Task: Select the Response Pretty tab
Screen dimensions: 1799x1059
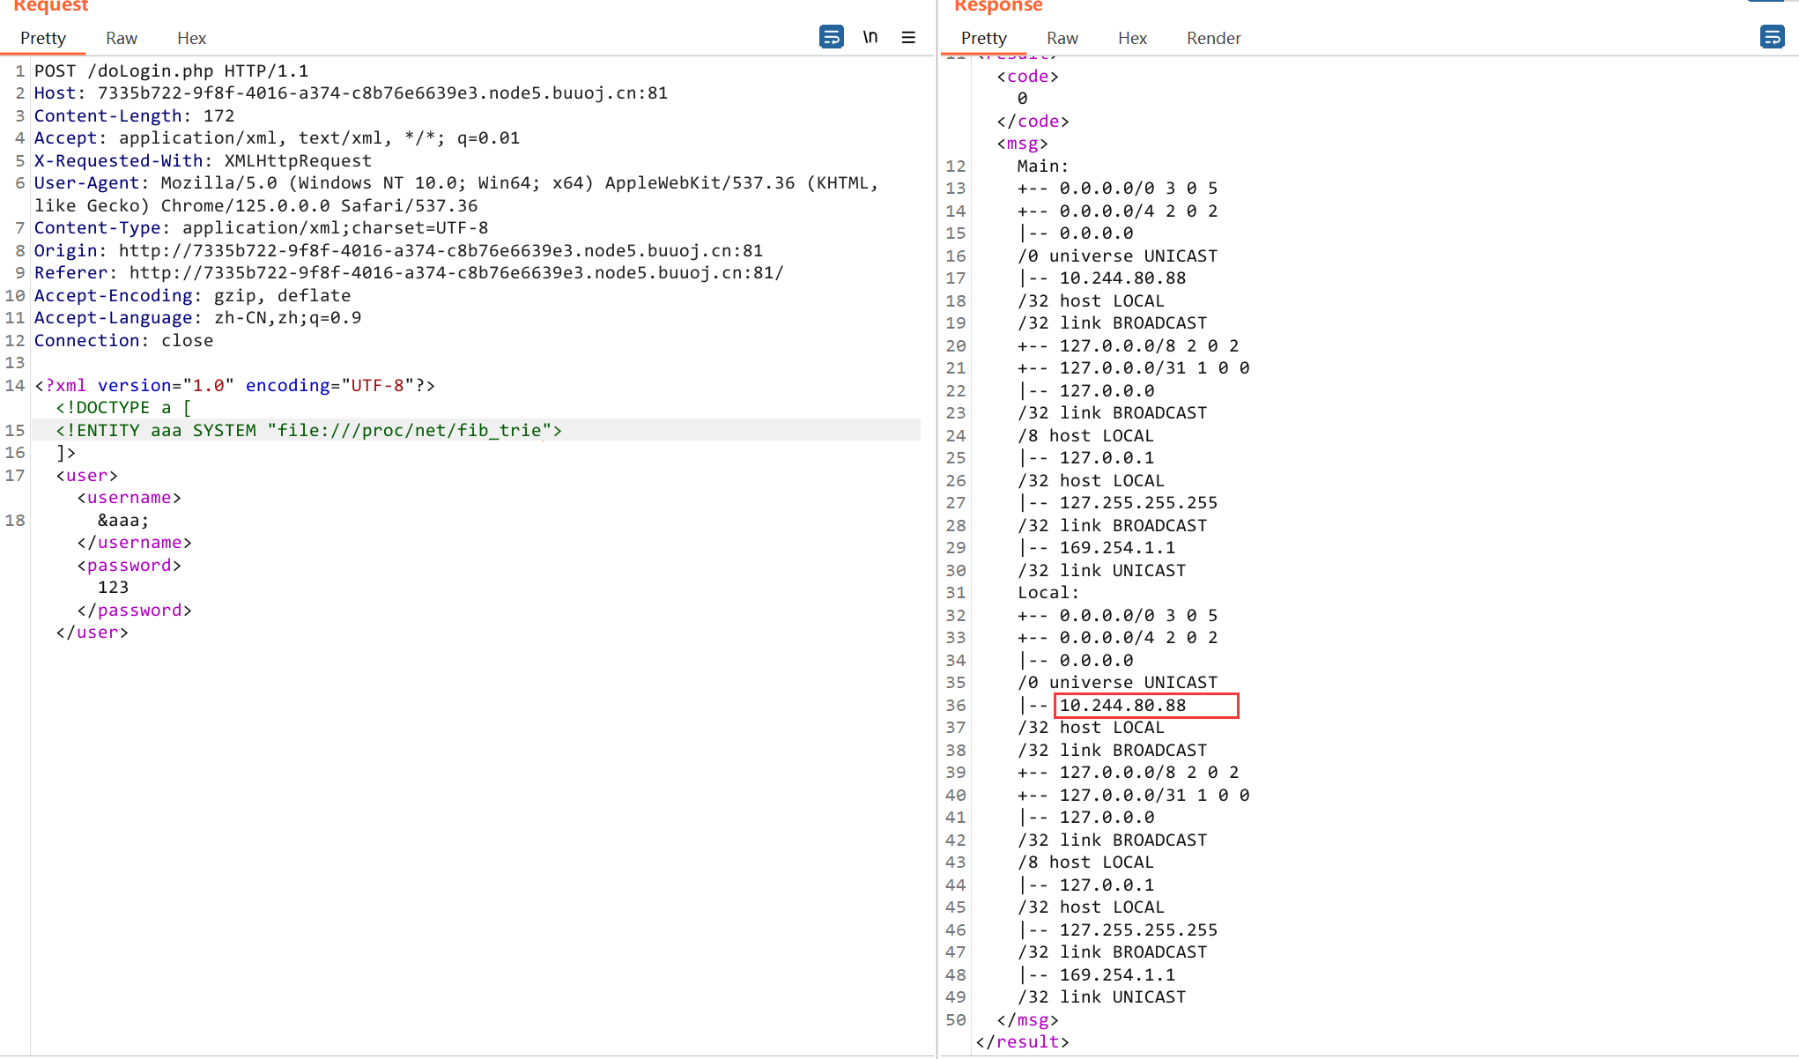Action: [984, 38]
